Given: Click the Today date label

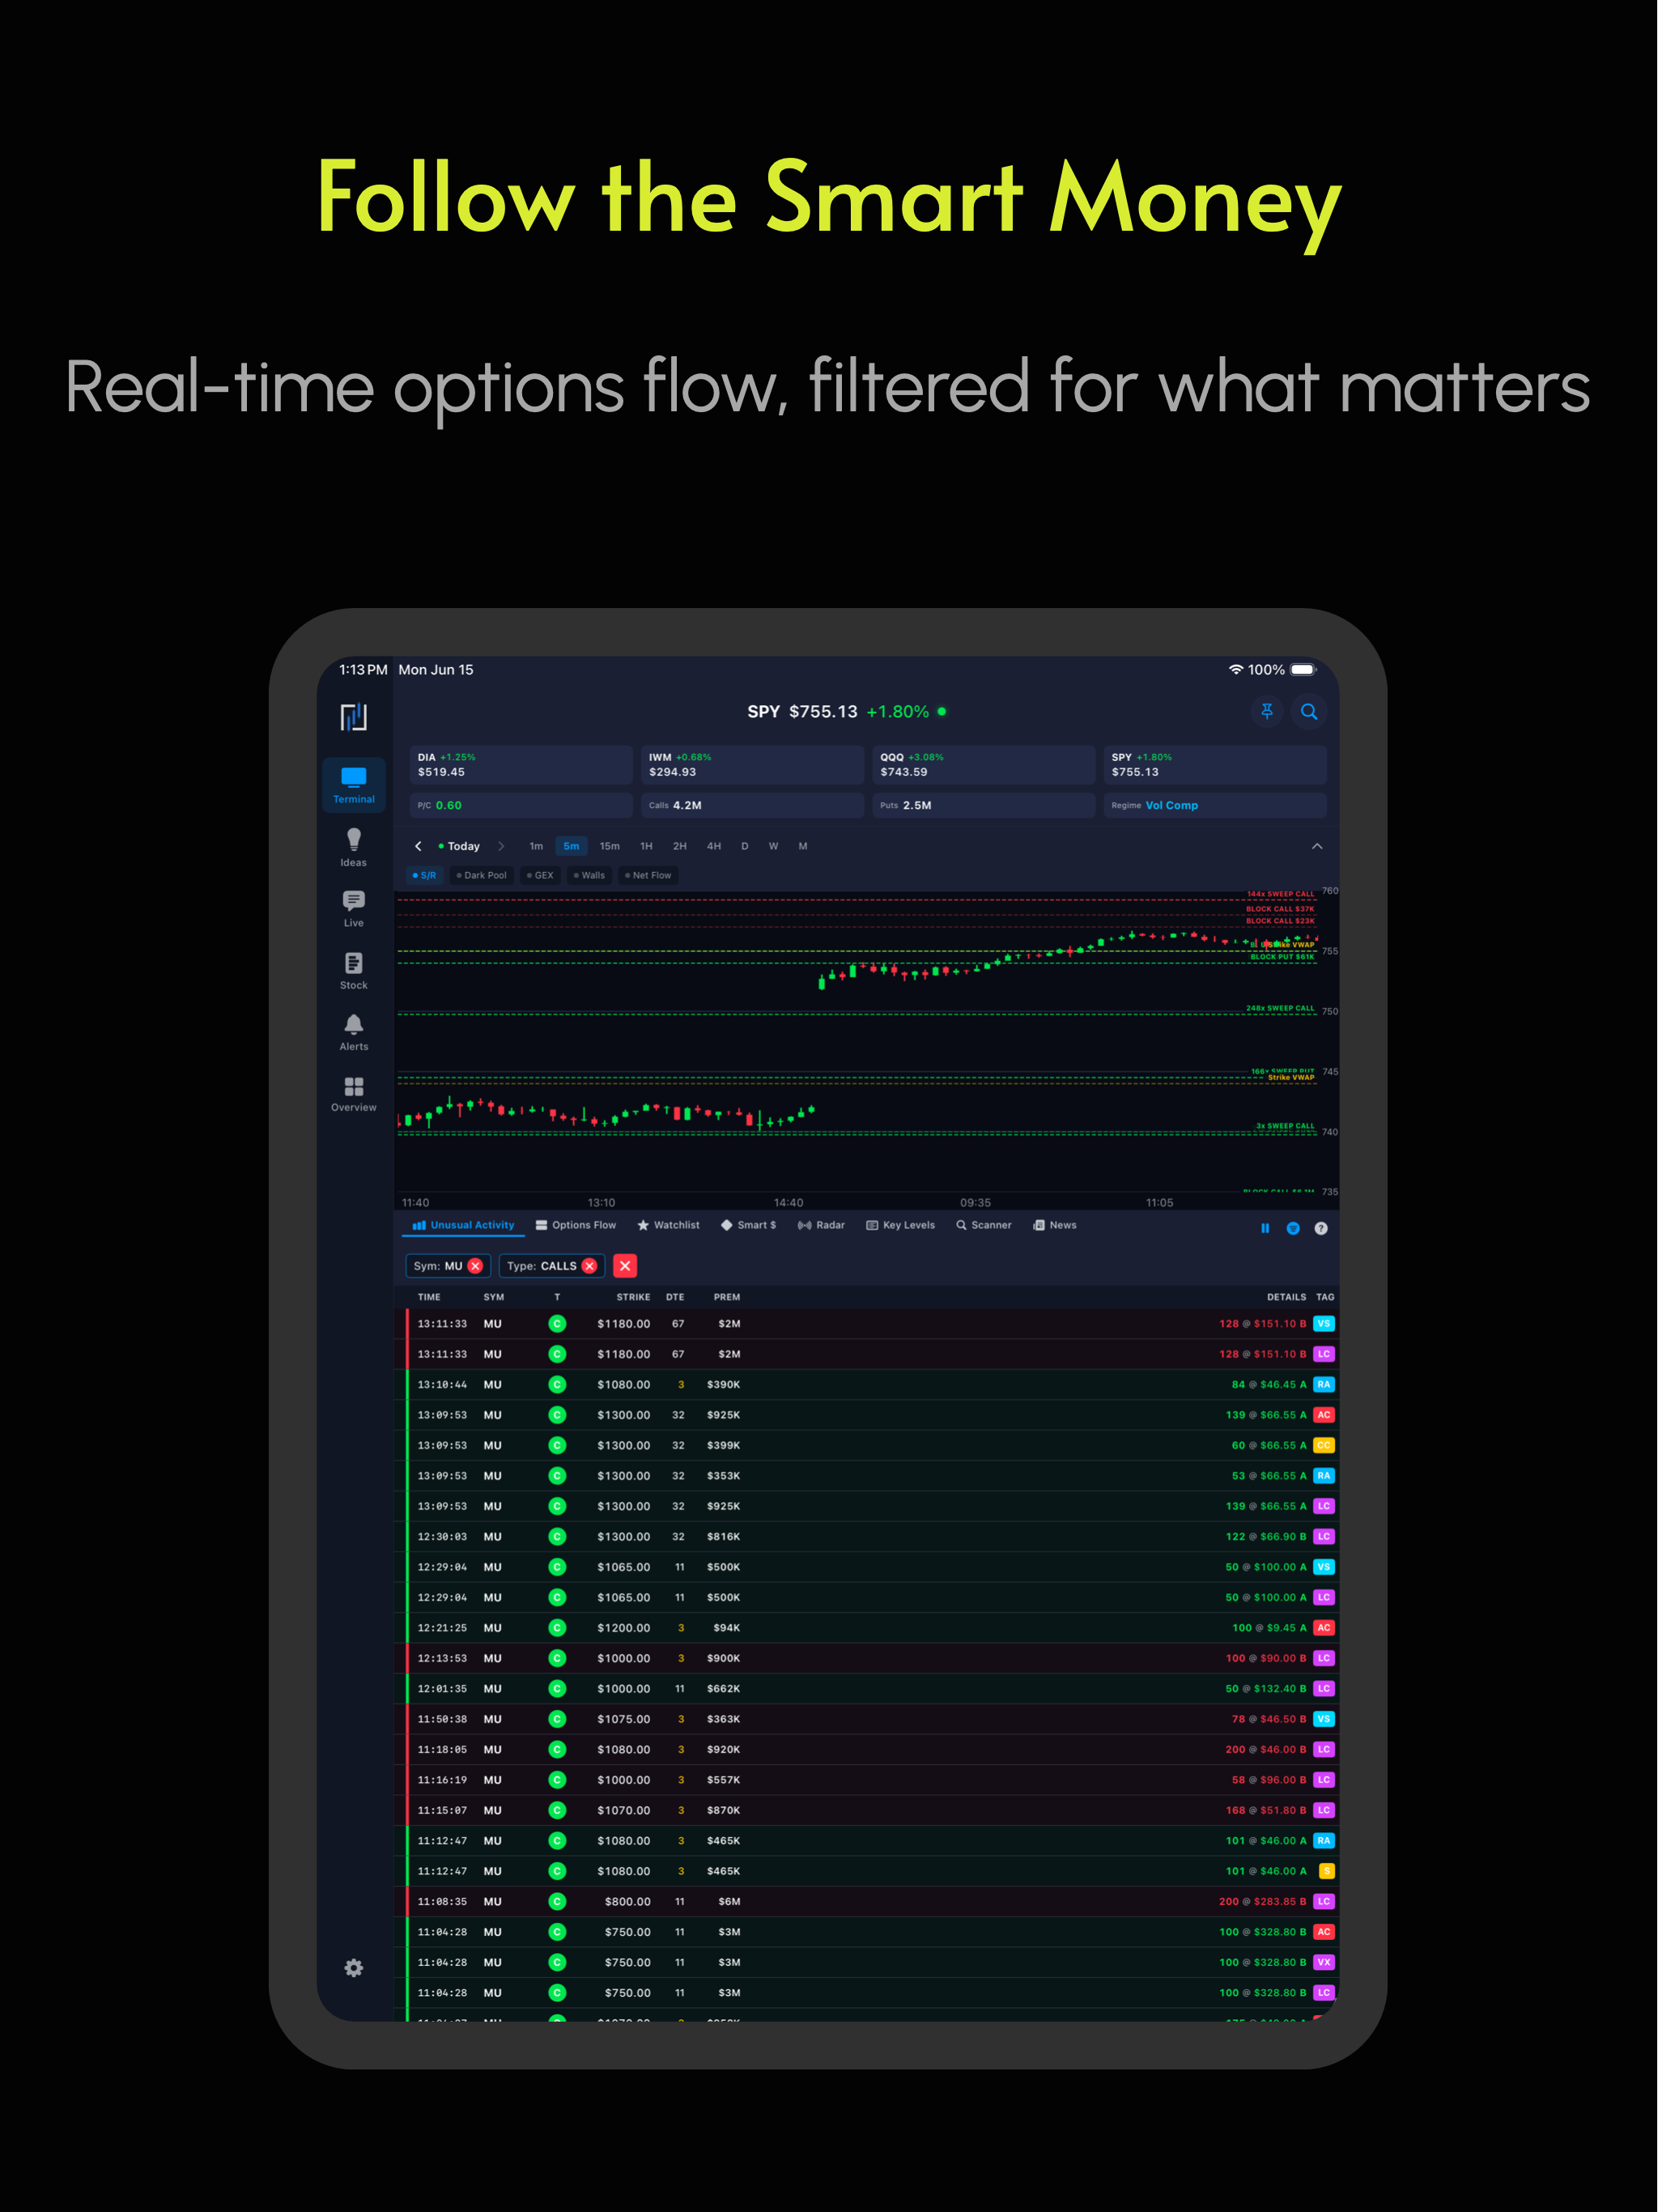Looking at the screenshot, I should (x=459, y=846).
